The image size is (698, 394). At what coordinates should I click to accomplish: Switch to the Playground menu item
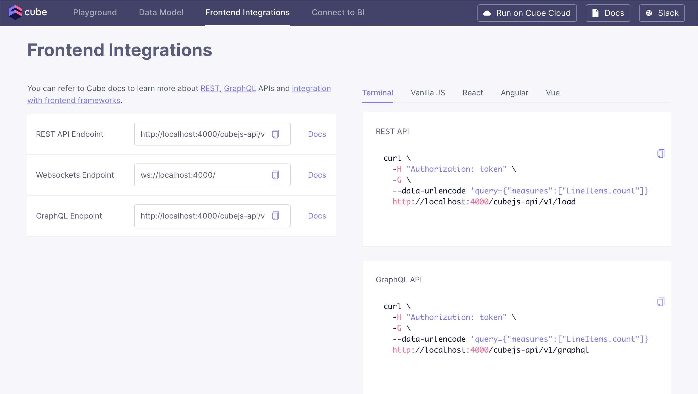tap(95, 13)
